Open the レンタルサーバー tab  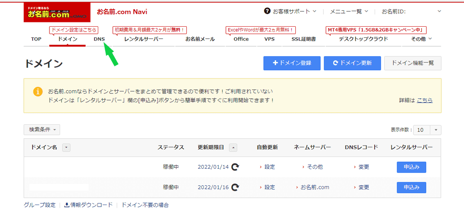click(143, 39)
